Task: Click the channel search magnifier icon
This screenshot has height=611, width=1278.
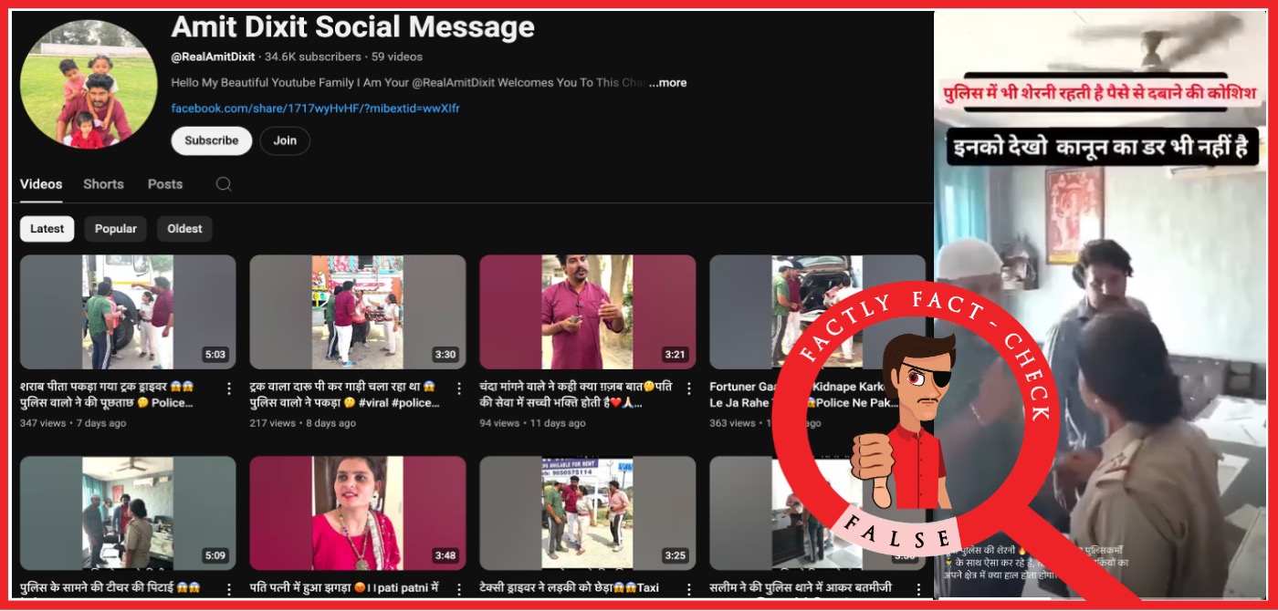Action: point(224,184)
